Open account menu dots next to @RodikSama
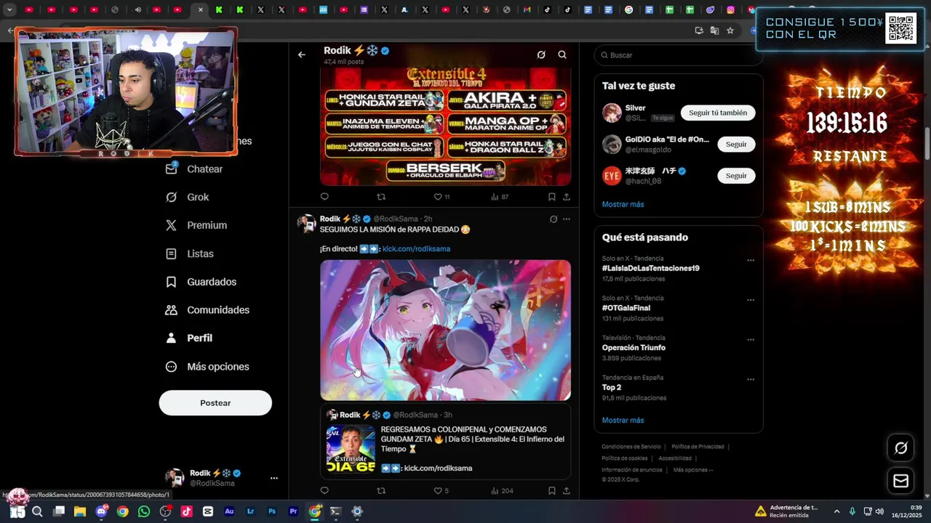Viewport: 931px width, 523px height. pyautogui.click(x=274, y=478)
